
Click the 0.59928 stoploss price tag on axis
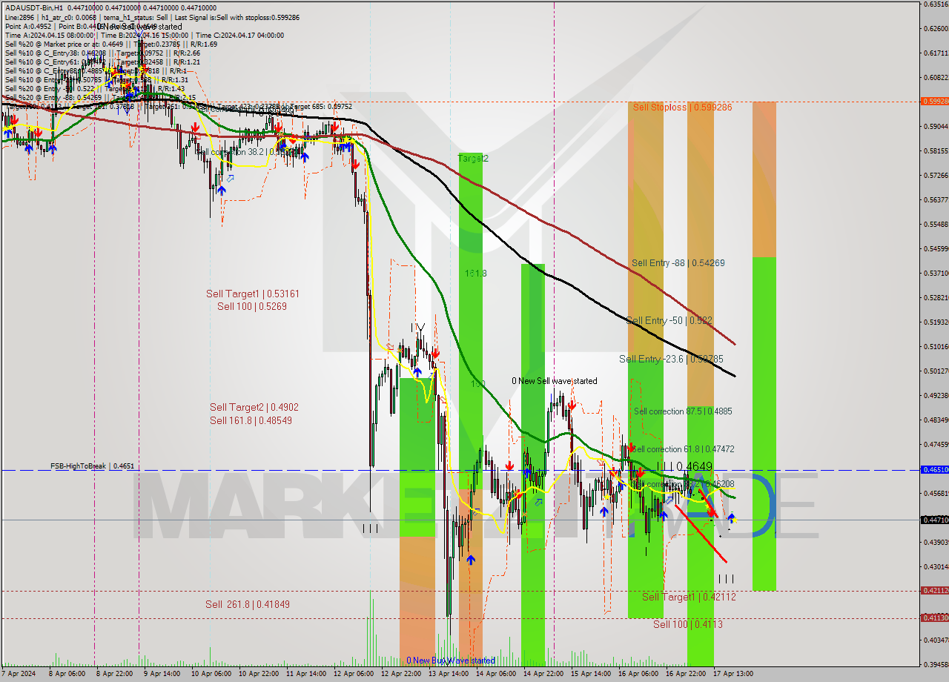935,101
